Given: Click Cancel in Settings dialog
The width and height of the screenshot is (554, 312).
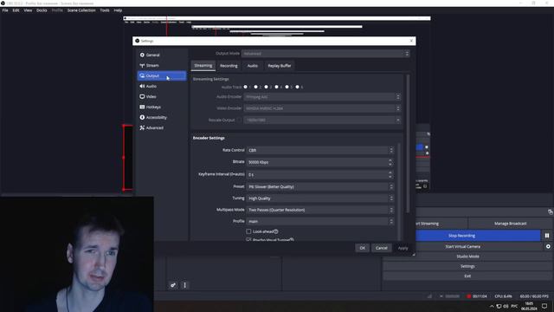Looking at the screenshot, I should [x=382, y=248].
